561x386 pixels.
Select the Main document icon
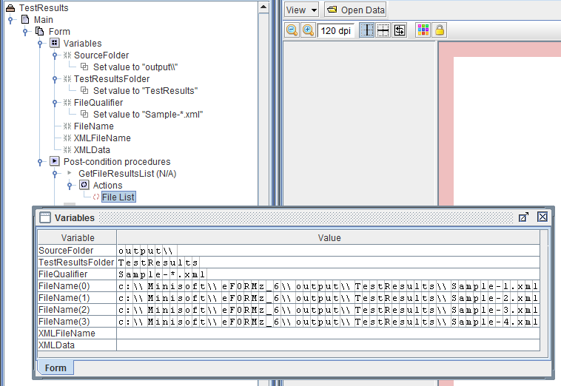(x=25, y=19)
